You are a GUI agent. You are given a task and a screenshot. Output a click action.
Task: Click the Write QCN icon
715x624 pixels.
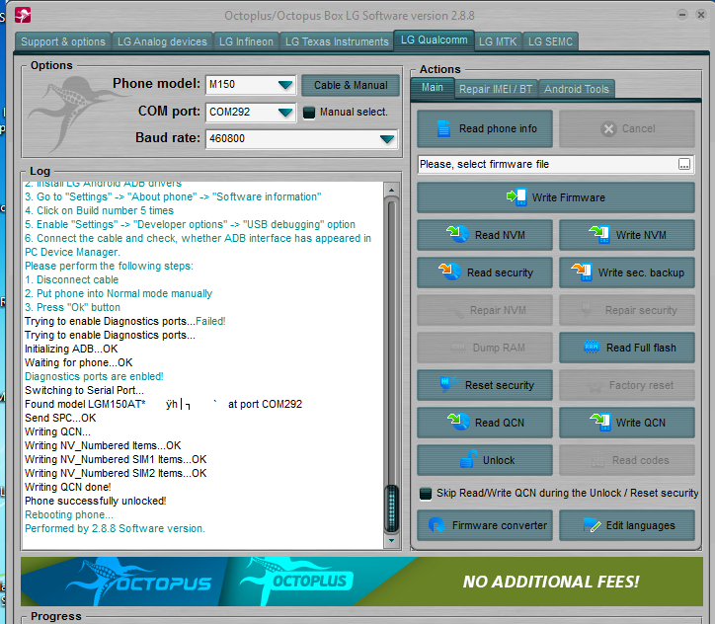(x=599, y=422)
